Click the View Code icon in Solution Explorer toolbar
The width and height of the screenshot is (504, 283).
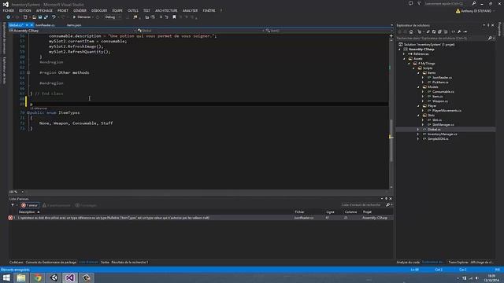pyautogui.click(x=454, y=31)
